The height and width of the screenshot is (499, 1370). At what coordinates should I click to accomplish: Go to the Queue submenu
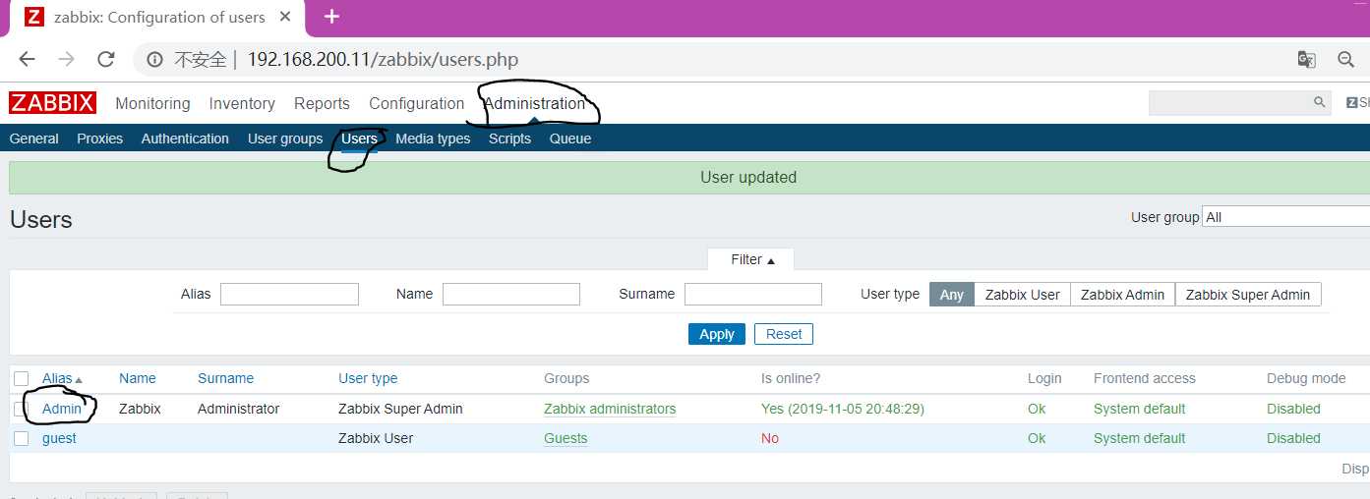click(x=570, y=139)
